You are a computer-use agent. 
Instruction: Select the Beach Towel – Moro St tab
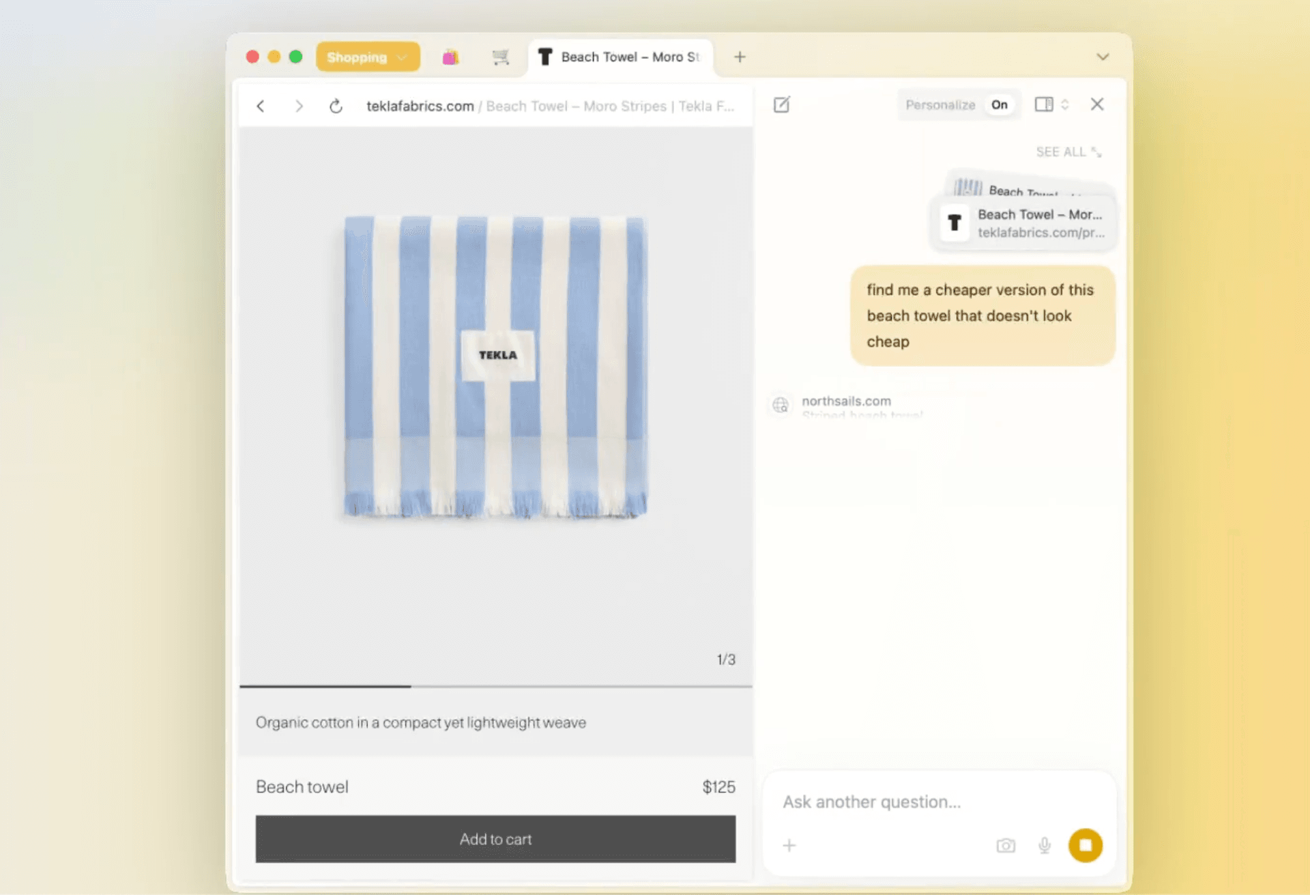click(620, 57)
